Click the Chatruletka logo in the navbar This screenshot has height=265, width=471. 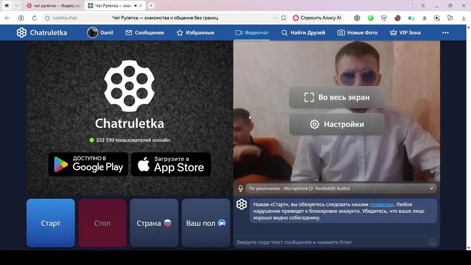42,32
